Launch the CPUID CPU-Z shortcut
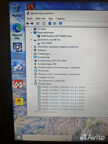108x144 pixels. point(17,50)
